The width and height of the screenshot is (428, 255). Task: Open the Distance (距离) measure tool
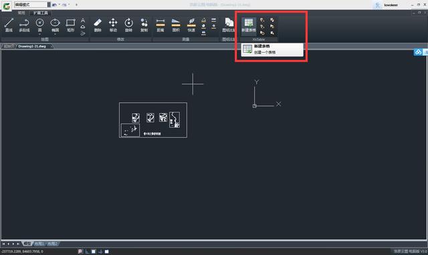[x=160, y=25]
